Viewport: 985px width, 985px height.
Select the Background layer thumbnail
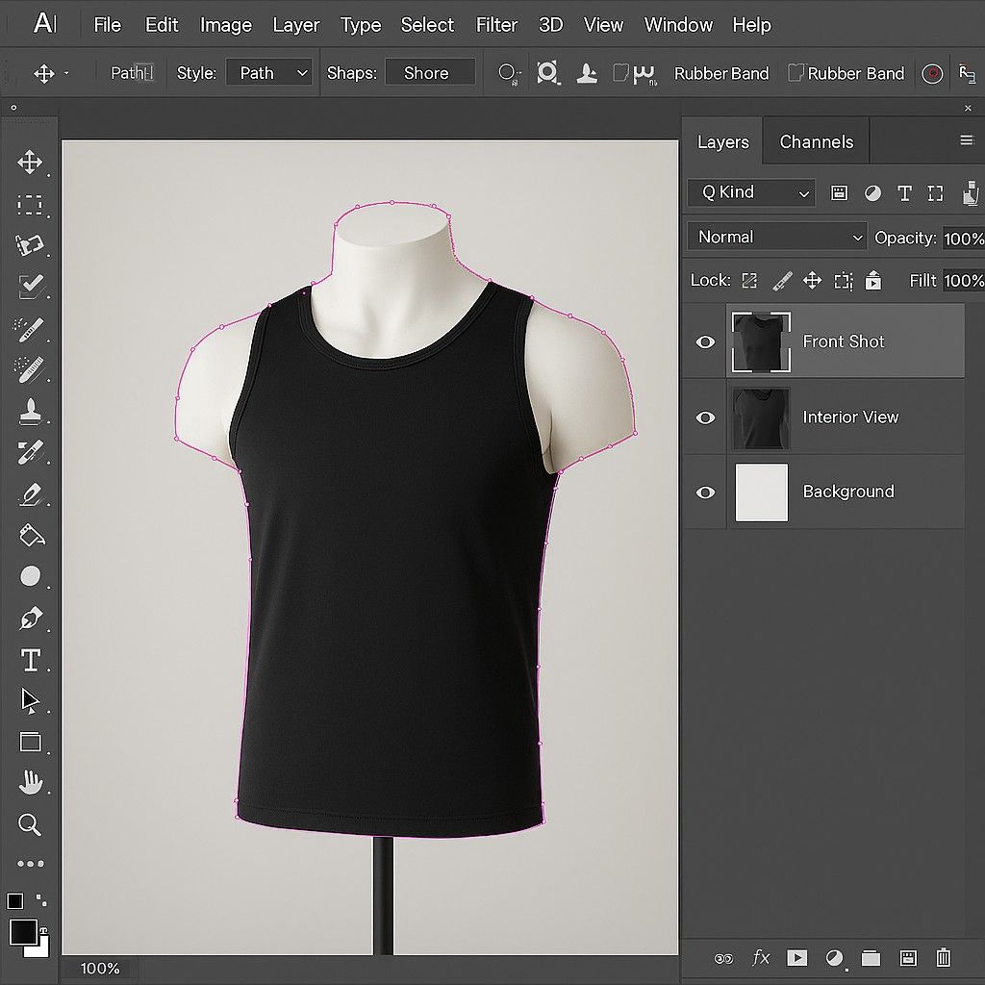point(762,492)
